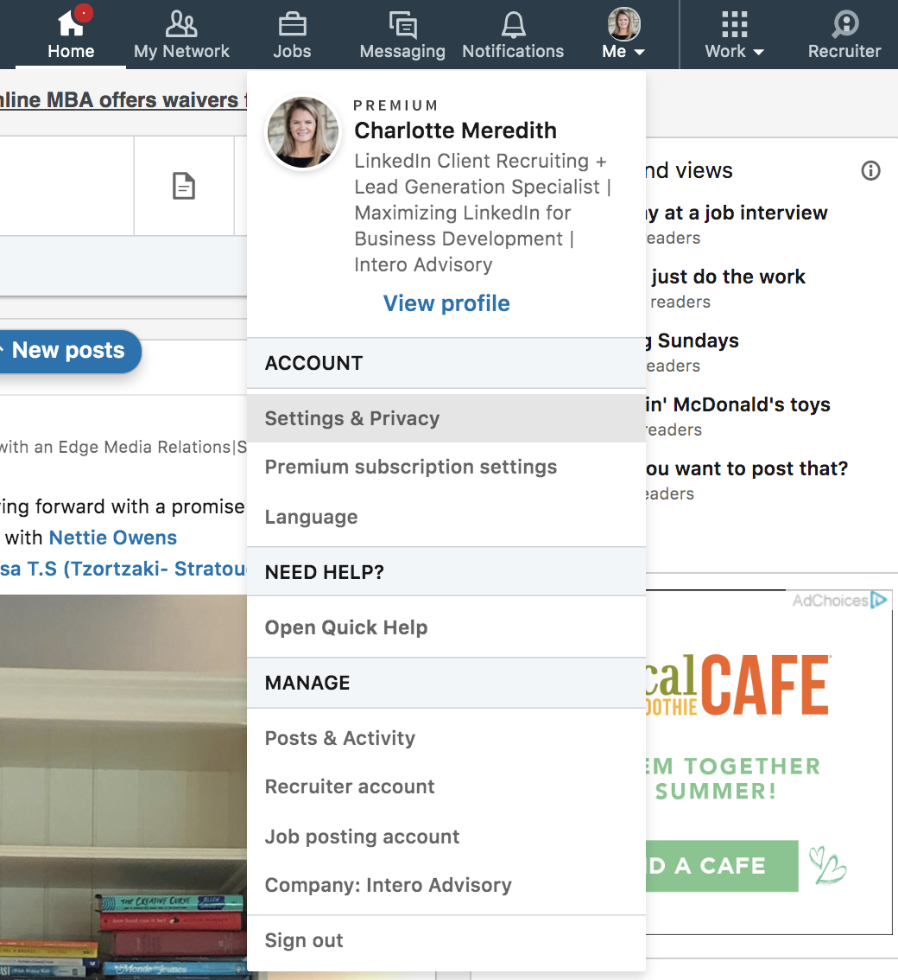This screenshot has width=898, height=980.
Task: Click the New posts button
Action: click(x=67, y=351)
